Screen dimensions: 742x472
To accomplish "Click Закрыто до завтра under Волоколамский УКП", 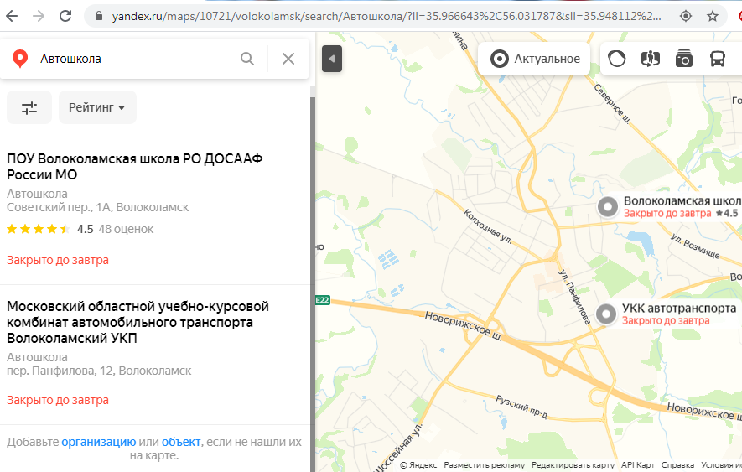I will pyautogui.click(x=58, y=400).
